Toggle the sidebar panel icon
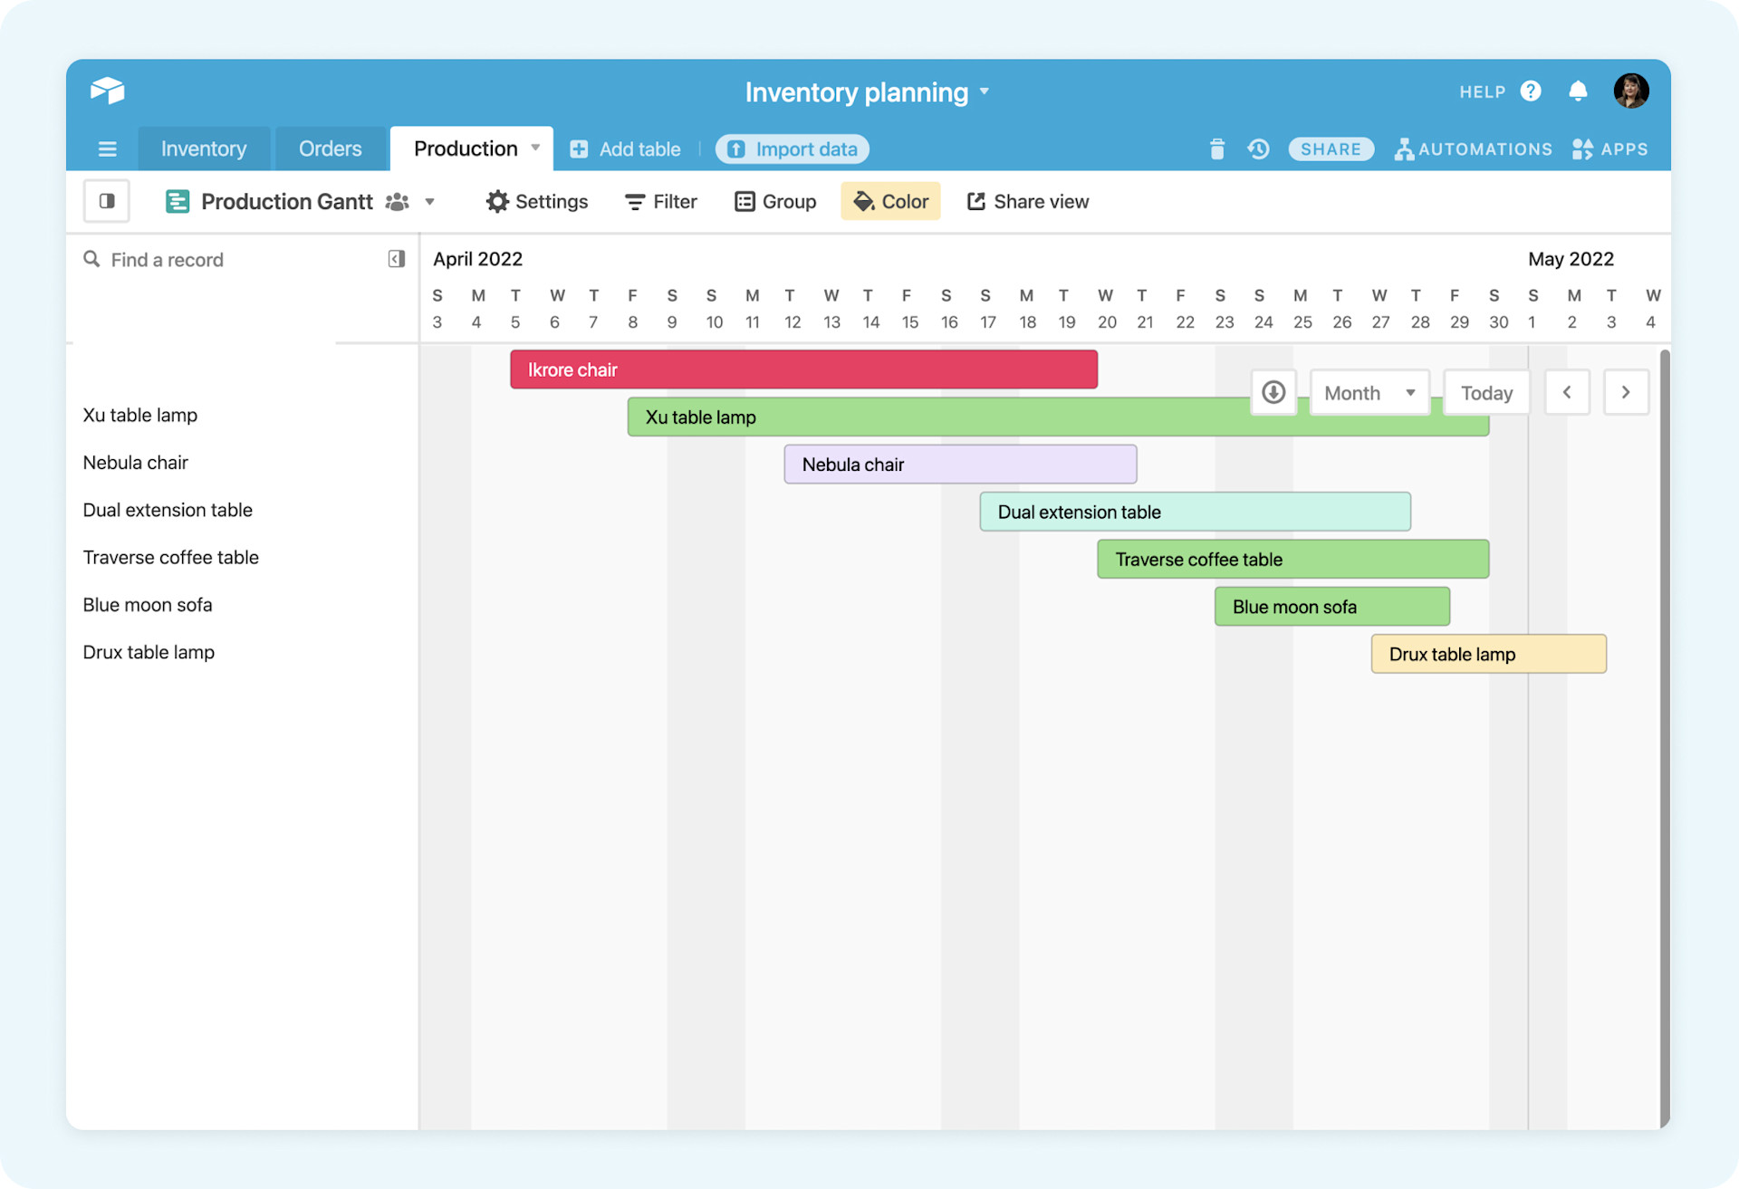Screen dimensions: 1739x1189 (106, 201)
